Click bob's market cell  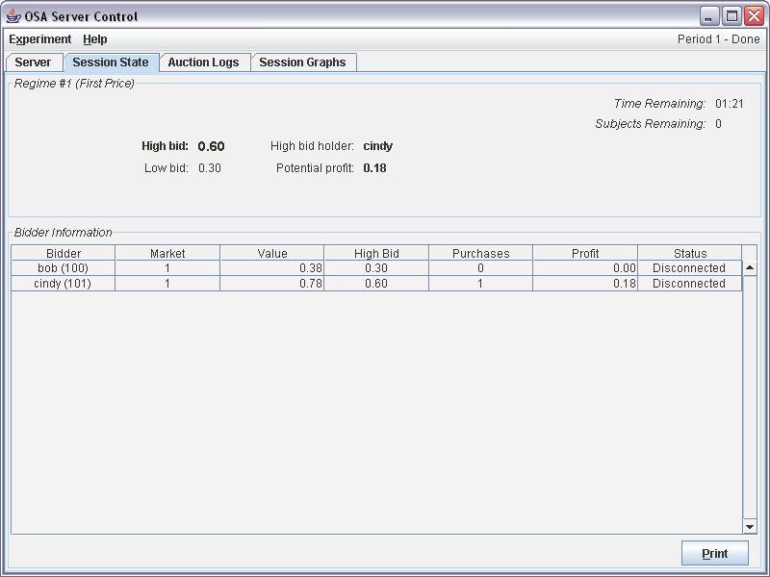coord(167,268)
